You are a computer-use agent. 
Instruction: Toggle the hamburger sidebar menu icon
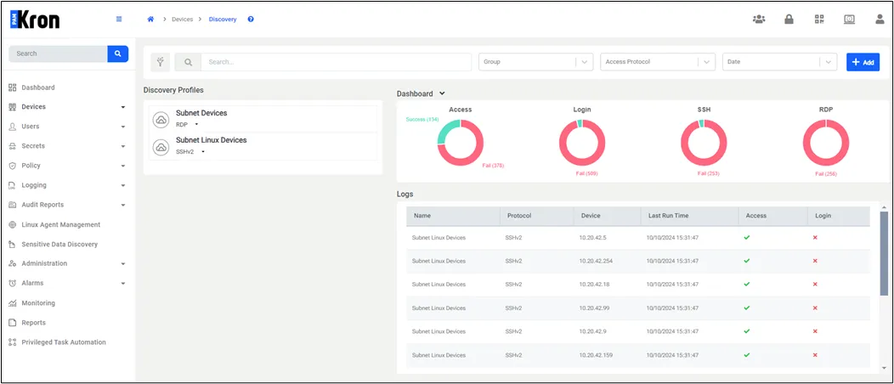pos(119,19)
